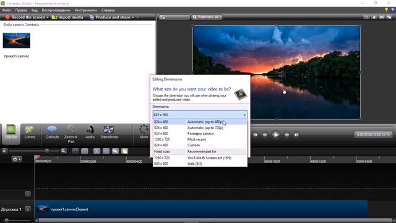This screenshot has height=223, width=396.
Task: Select проект1.camrec thumbnail in clip bin
Action: pyautogui.click(x=17, y=40)
